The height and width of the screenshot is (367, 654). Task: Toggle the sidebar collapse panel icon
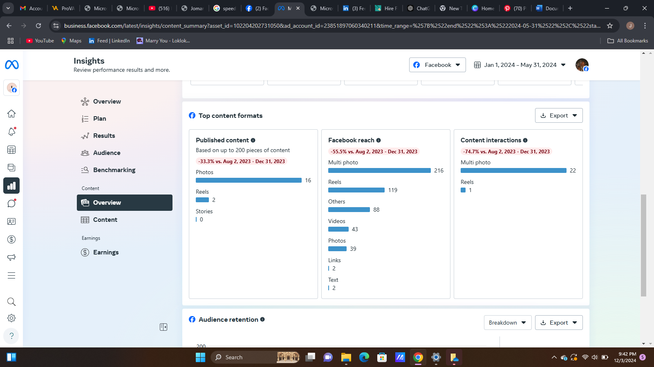pos(163,327)
